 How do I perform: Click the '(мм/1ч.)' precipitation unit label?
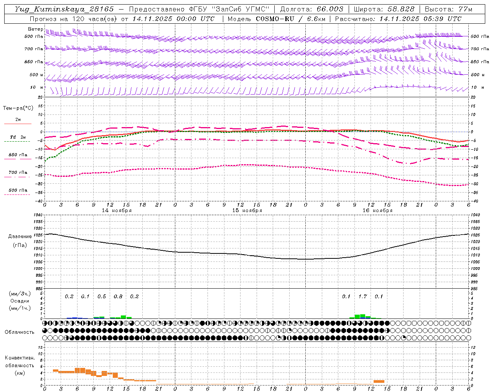(x=20, y=308)
